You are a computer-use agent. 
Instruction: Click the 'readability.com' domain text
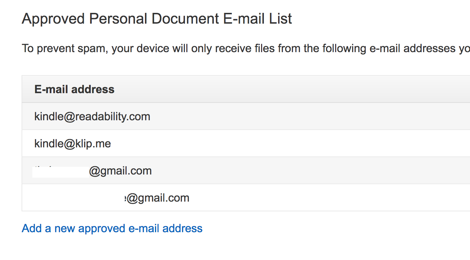(x=113, y=116)
